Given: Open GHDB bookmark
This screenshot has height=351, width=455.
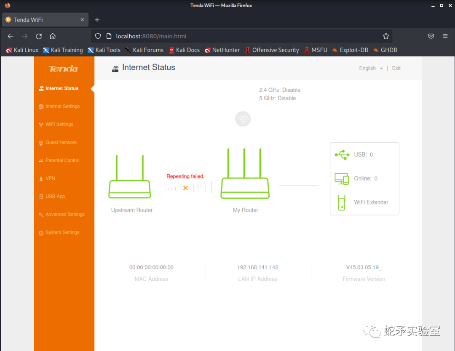Looking at the screenshot, I should [385, 50].
